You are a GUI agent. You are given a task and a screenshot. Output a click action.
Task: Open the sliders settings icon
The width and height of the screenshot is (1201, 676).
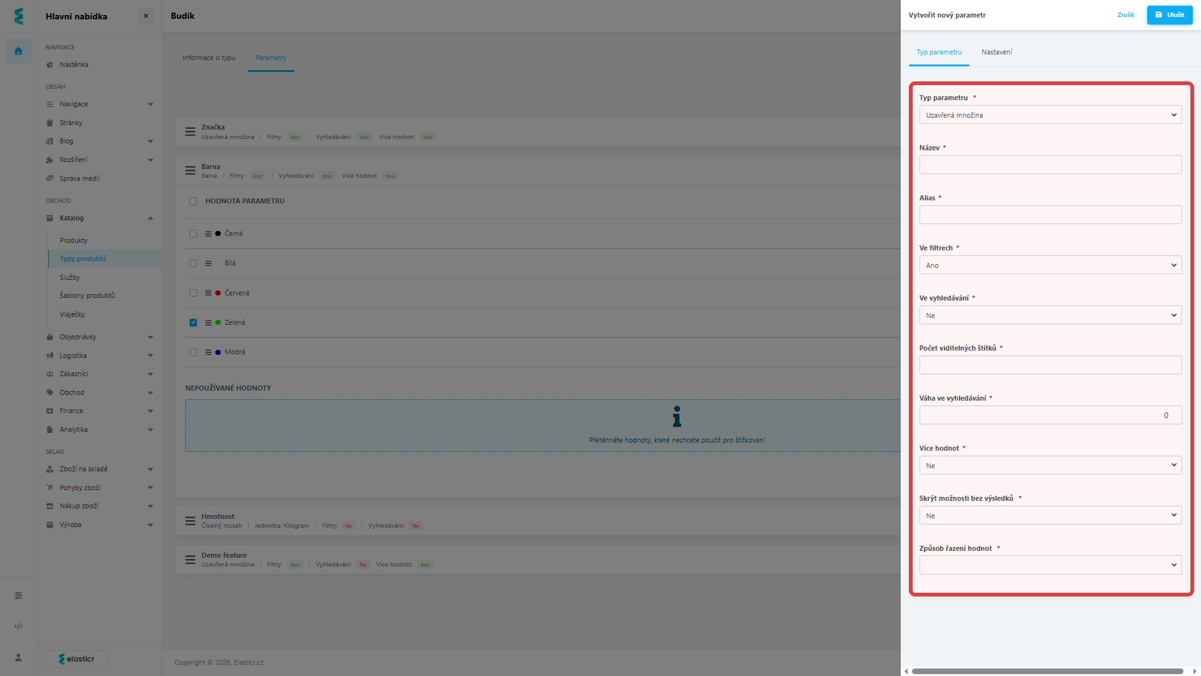point(18,595)
